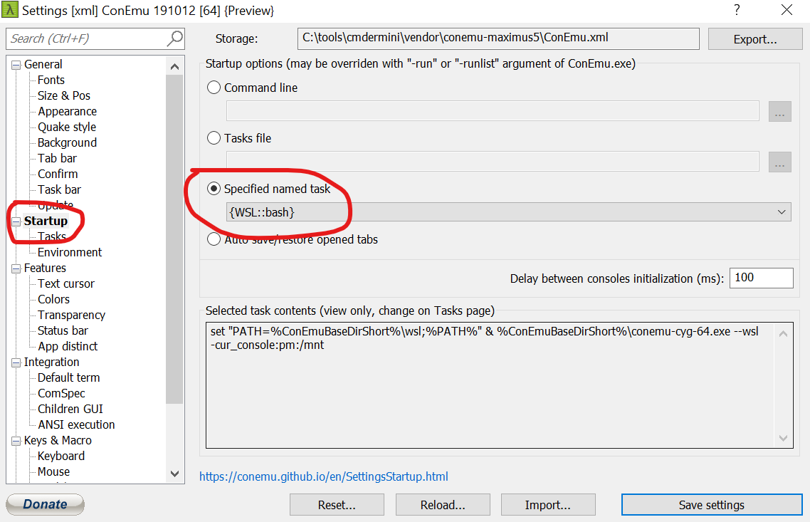Open the SettingsStartup.html link
Viewport: 810px width, 522px height.
(324, 476)
